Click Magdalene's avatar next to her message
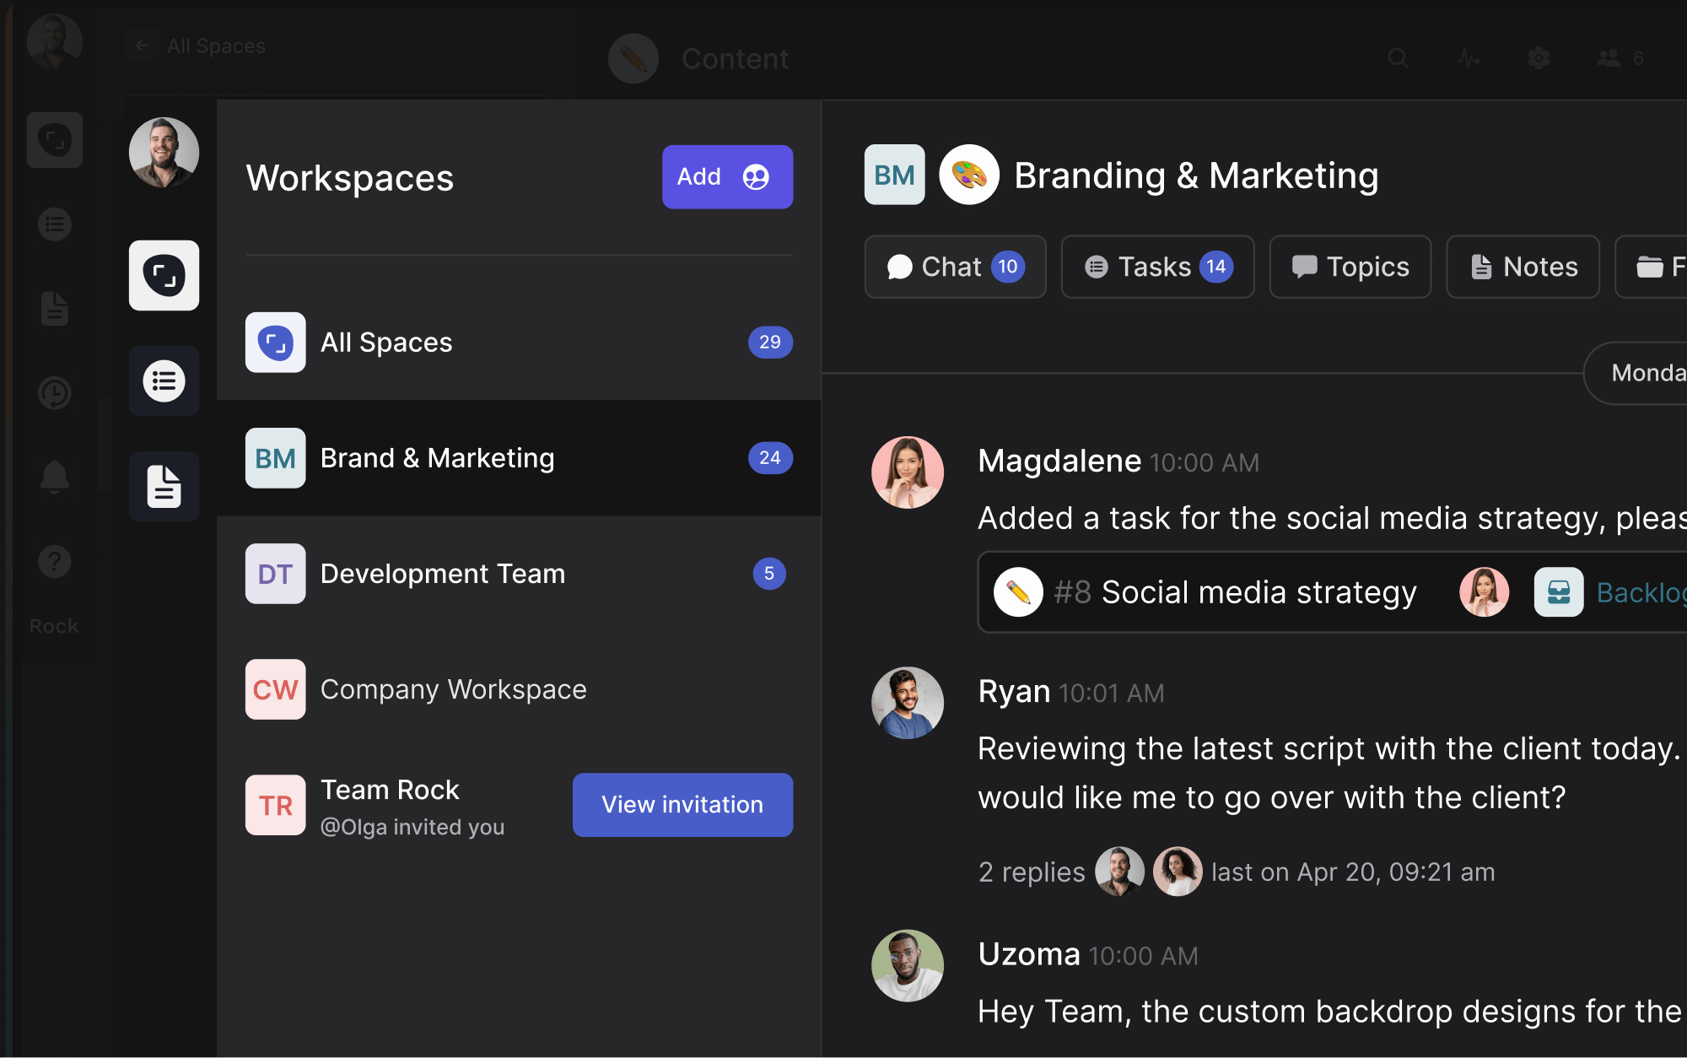Viewport: 1687px width, 1058px height. pyautogui.click(x=907, y=472)
